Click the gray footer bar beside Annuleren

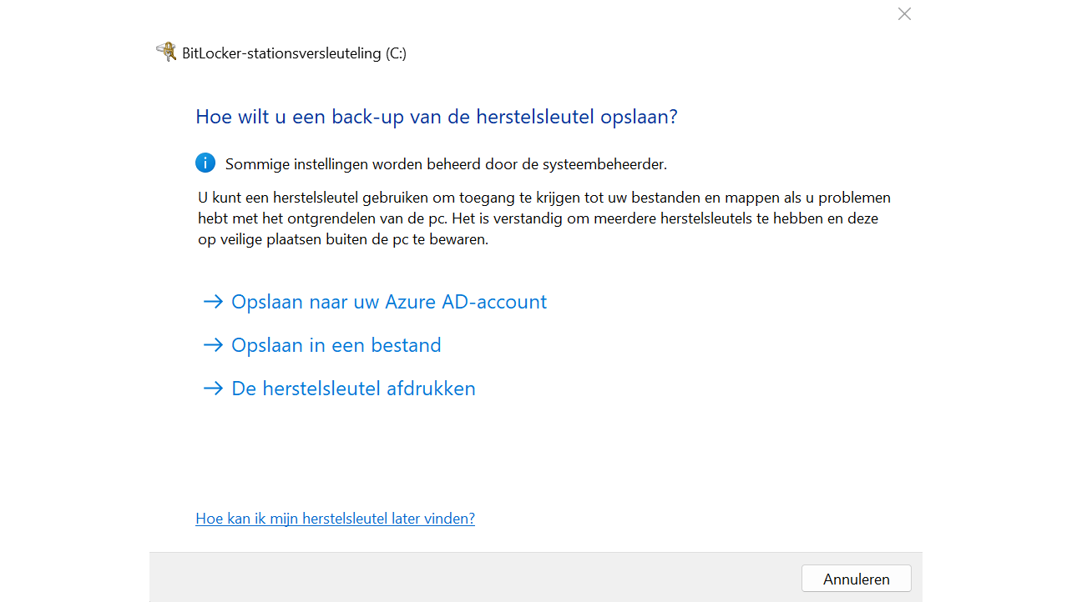point(468,578)
